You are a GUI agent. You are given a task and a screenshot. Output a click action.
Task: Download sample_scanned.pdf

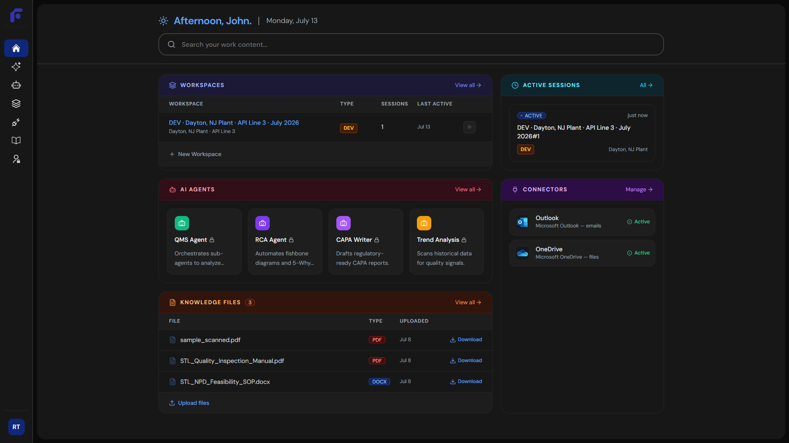click(x=466, y=340)
